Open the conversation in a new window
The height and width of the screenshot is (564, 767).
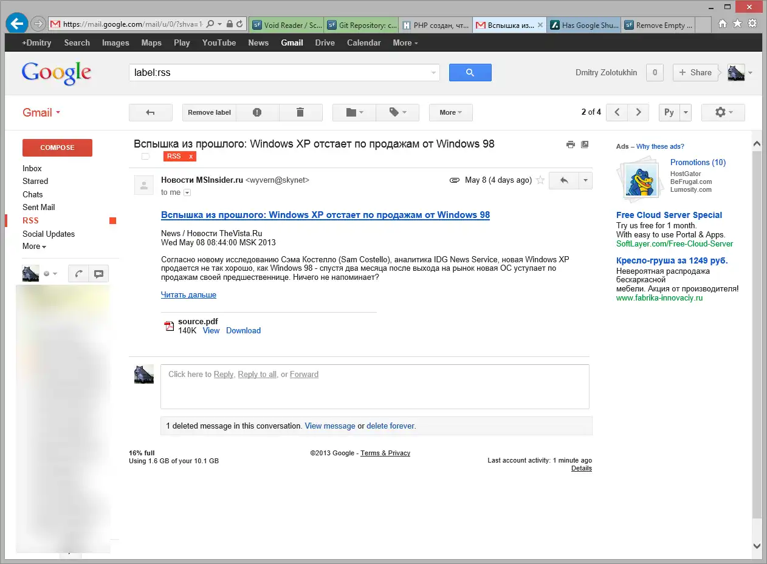click(585, 144)
